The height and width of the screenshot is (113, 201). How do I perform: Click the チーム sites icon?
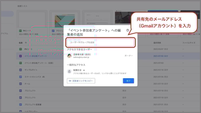tap(20, 84)
